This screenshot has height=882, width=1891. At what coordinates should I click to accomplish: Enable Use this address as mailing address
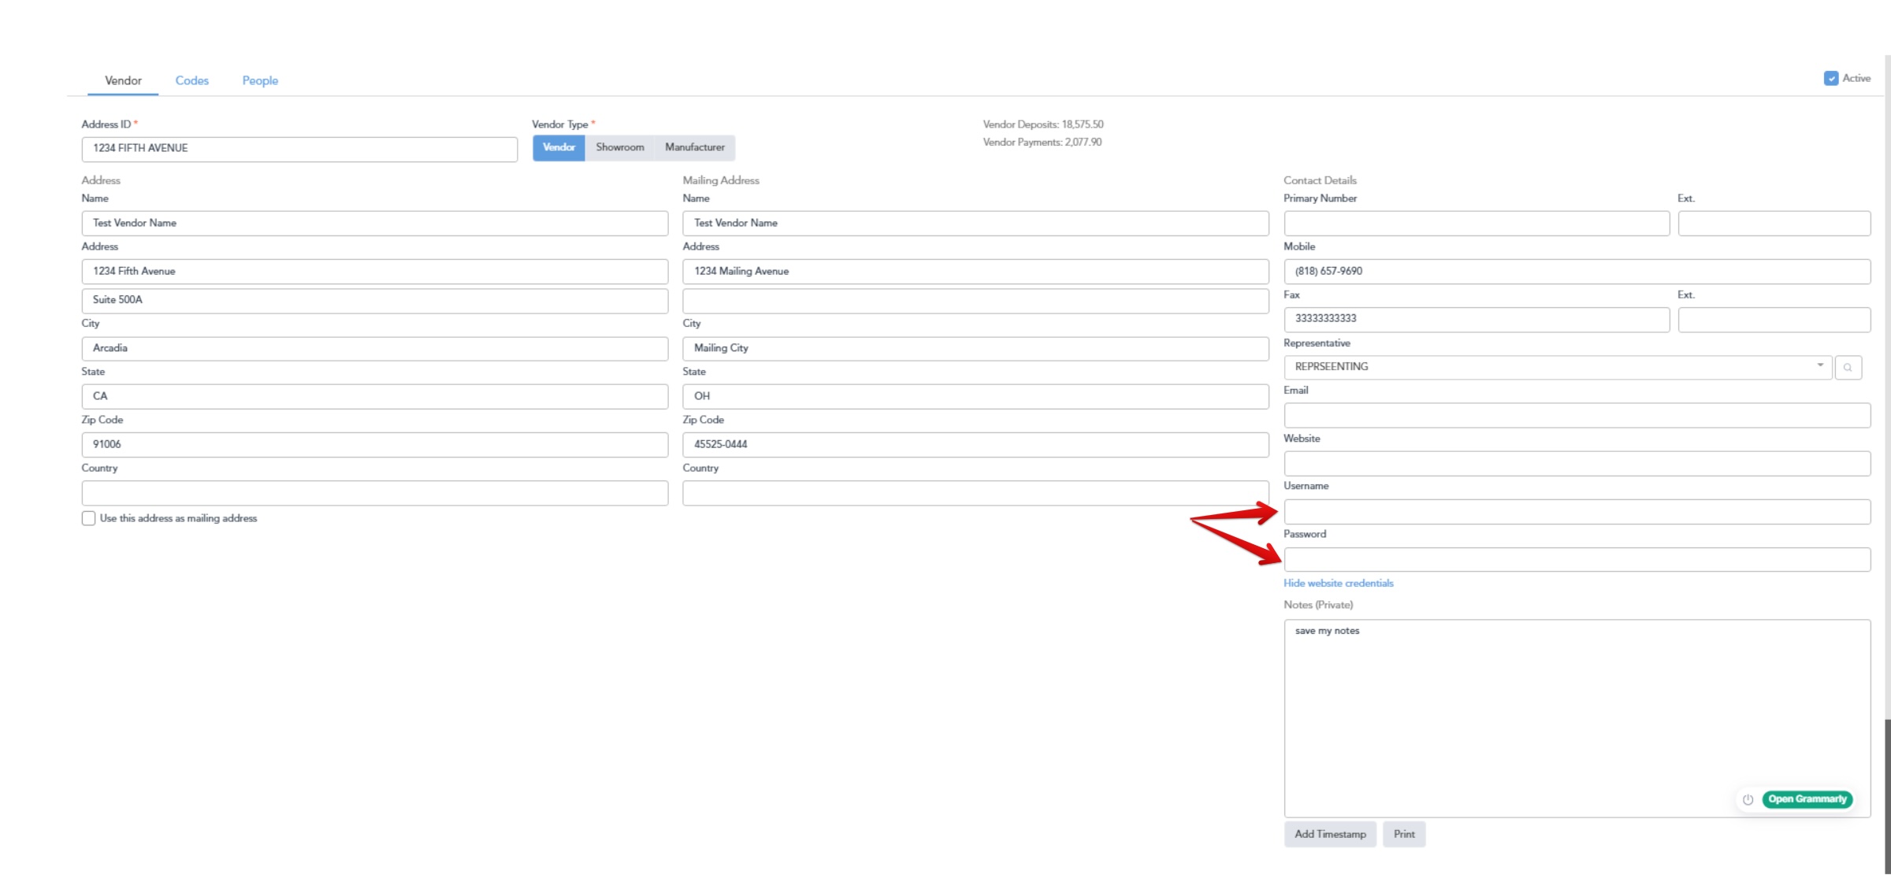tap(88, 518)
